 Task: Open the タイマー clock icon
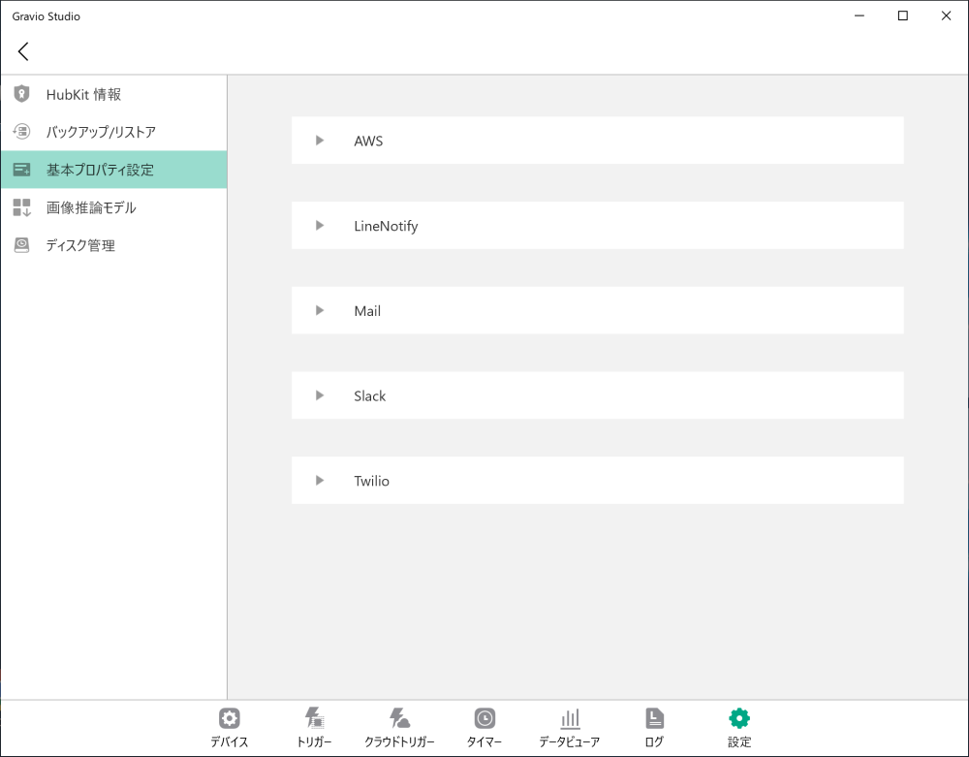pyautogui.click(x=484, y=718)
